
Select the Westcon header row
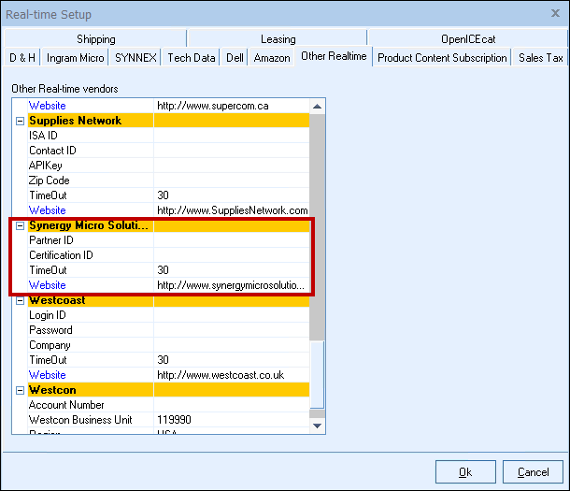pyautogui.click(x=169, y=390)
